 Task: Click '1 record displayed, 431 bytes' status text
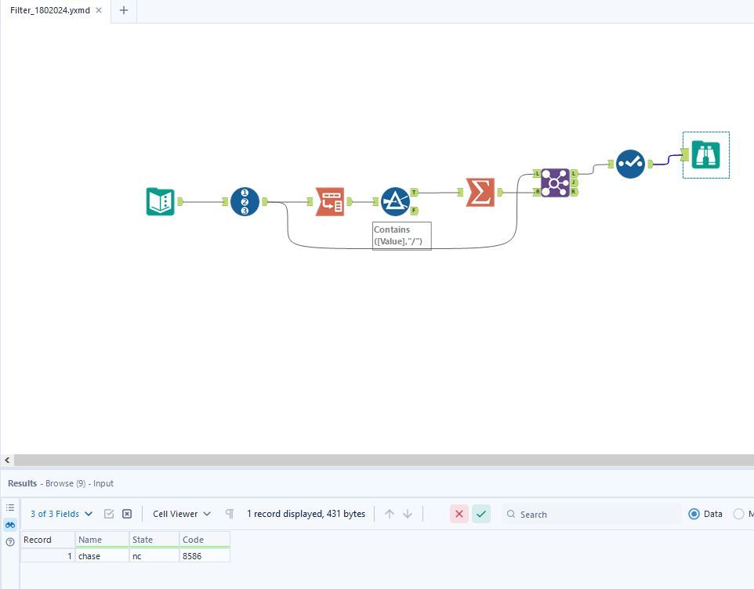click(306, 514)
